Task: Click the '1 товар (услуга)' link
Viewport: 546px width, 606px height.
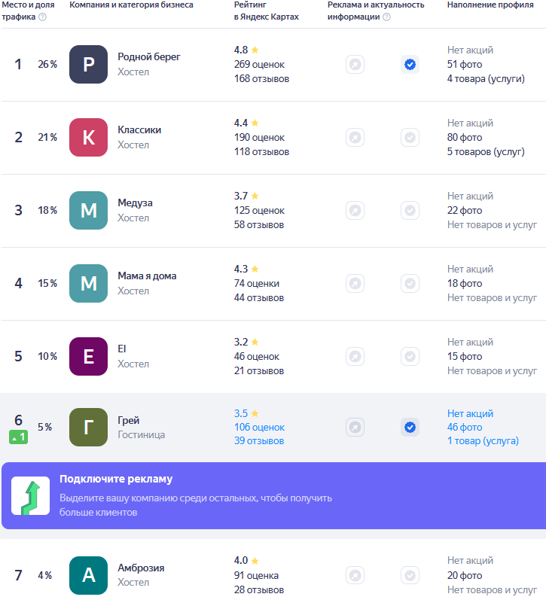Action: tap(483, 441)
